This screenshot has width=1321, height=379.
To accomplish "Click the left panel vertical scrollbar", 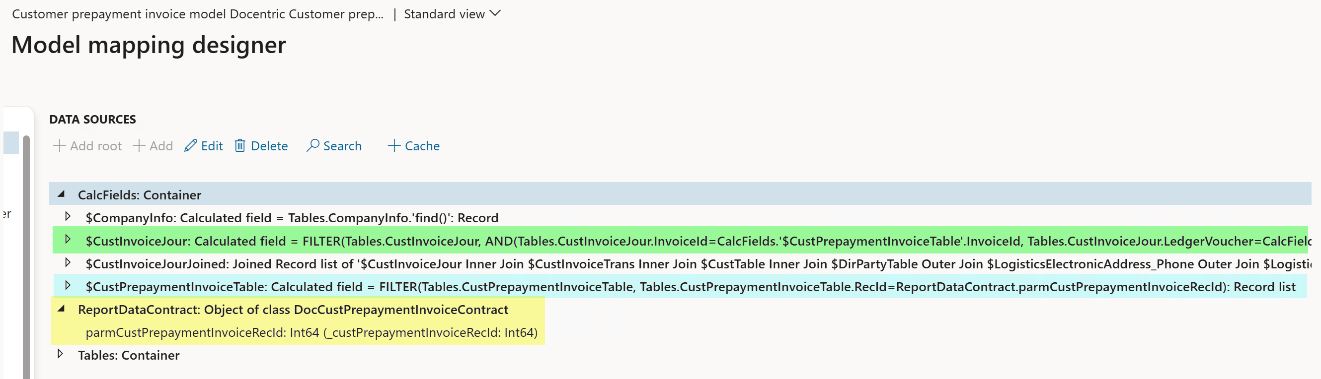I will point(26,256).
